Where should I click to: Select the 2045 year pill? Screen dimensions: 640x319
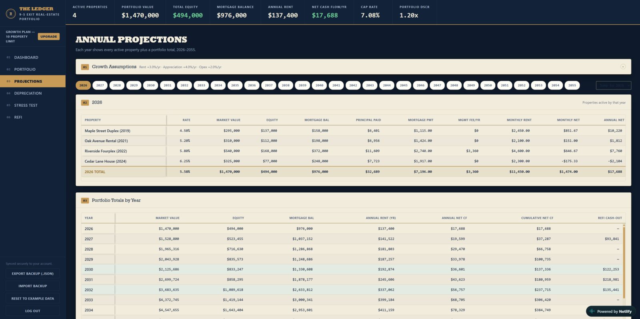coord(404,85)
